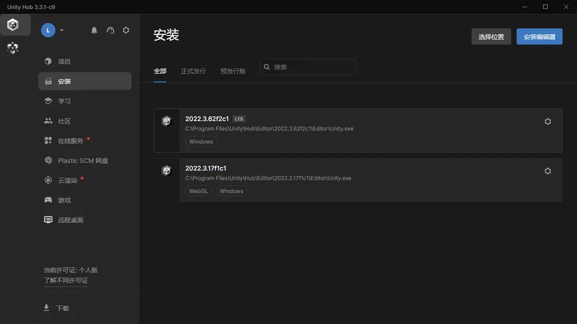Open 学习 in the sidebar
This screenshot has height=324, width=577.
pos(85,101)
